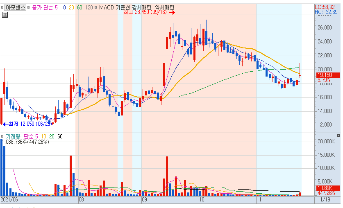Select the gray 120-day moving average label
This screenshot has width=343, height=208.
pos(89,8)
